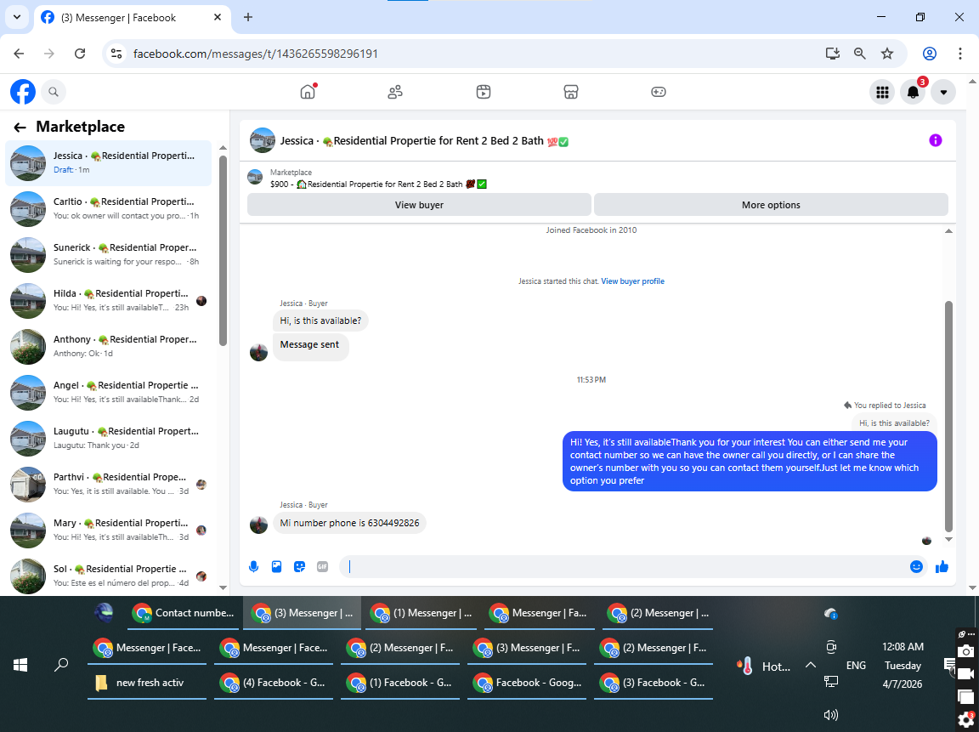Open the Sol conversation
This screenshot has width=979, height=732.
(x=109, y=576)
